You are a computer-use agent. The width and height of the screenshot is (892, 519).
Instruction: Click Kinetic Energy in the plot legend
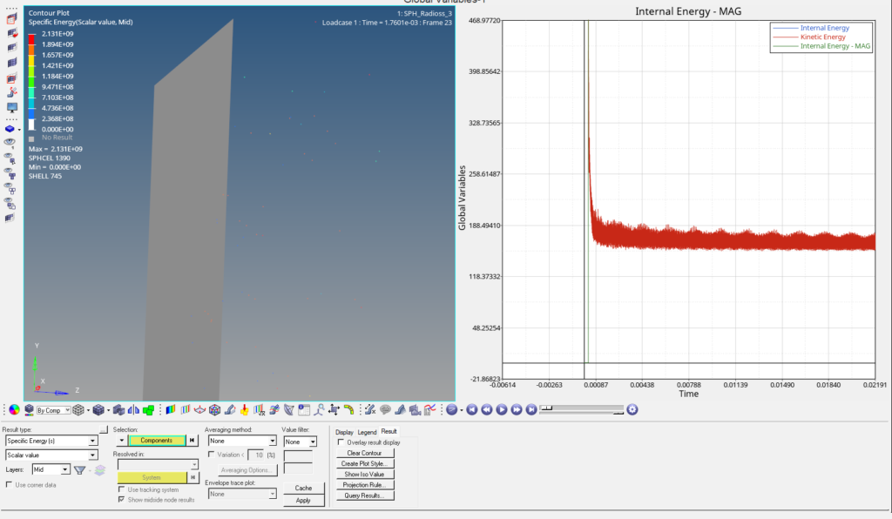point(822,37)
